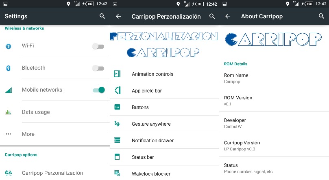Toggle the Bluetooth switch on
Viewport: 329px width, 180px height.
point(98,68)
